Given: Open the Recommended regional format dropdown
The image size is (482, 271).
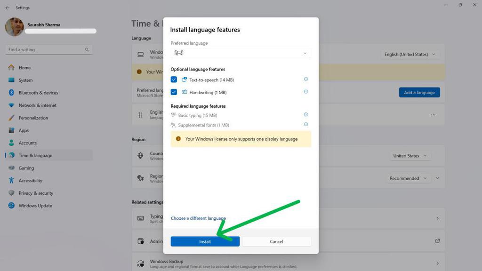Looking at the screenshot, I should (408, 178).
